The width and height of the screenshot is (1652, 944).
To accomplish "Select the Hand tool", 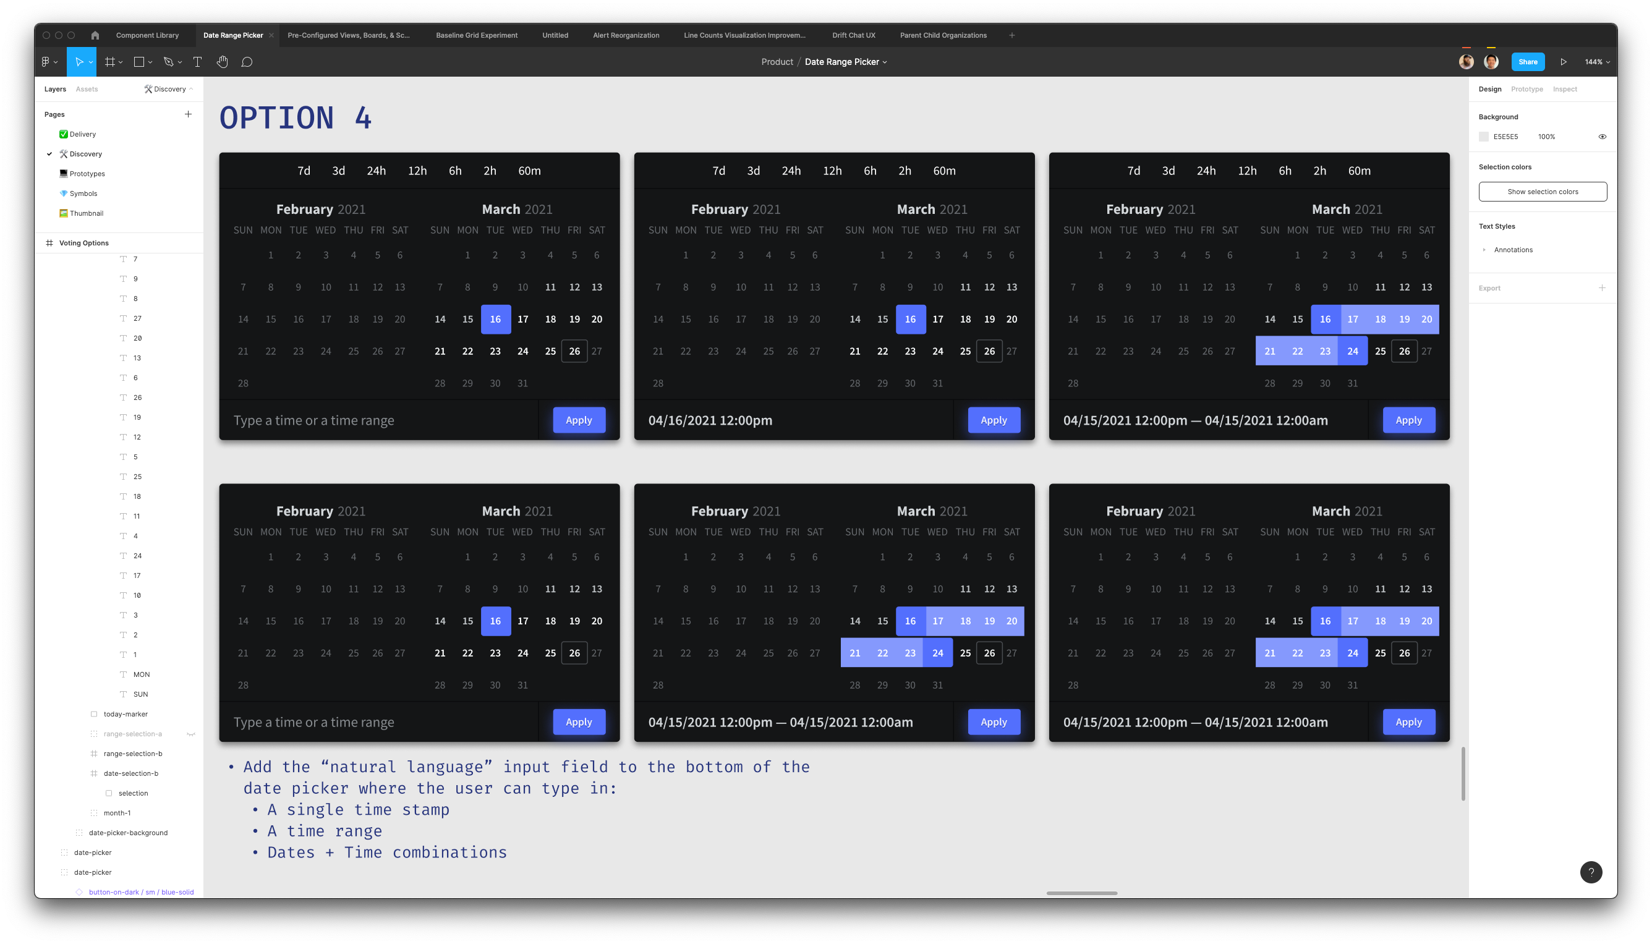I will [x=223, y=62].
